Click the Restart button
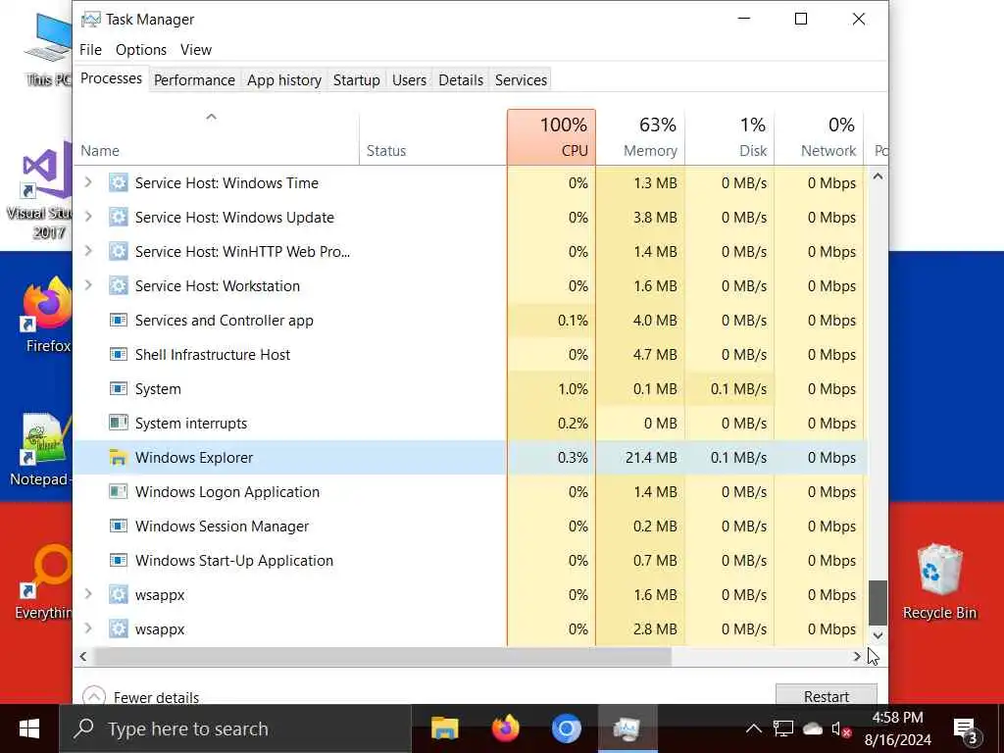 click(x=827, y=696)
